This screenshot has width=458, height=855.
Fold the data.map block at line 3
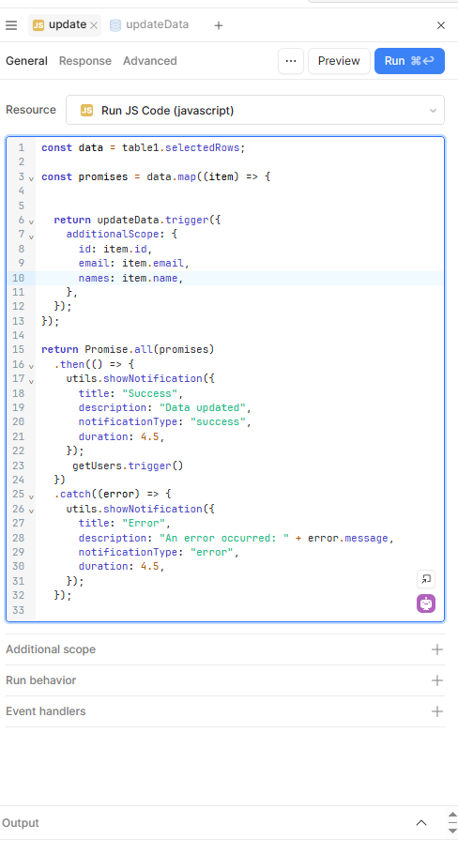[x=31, y=177]
